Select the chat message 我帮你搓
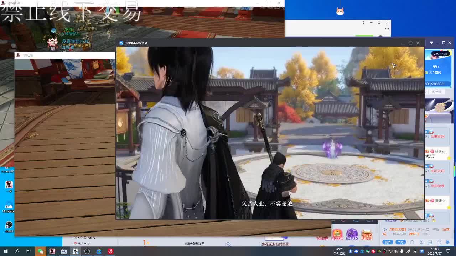Viewport: 456px width, 256px height. [437, 186]
